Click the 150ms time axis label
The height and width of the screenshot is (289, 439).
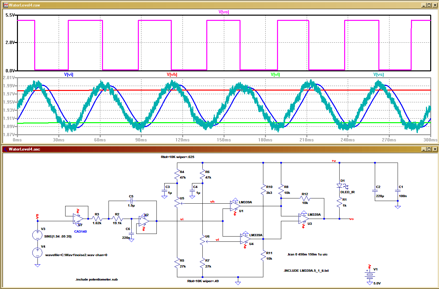click(x=224, y=139)
